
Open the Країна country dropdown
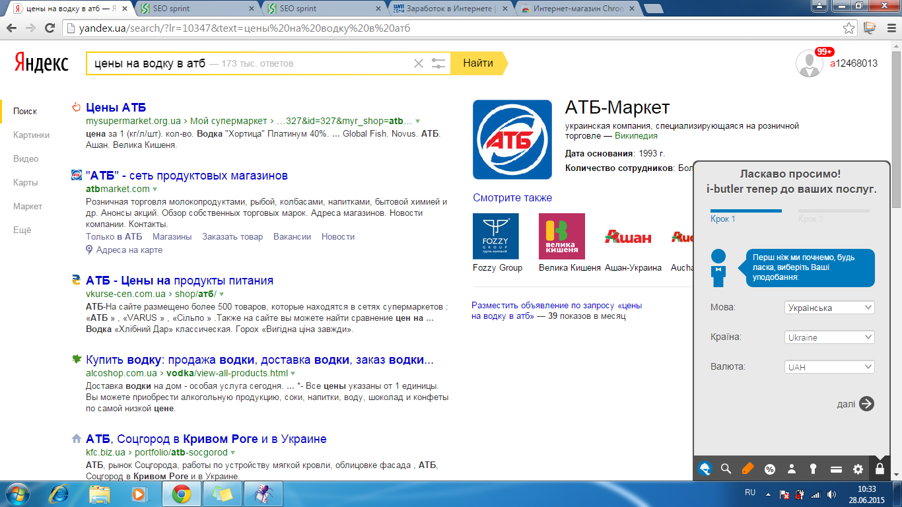point(830,337)
